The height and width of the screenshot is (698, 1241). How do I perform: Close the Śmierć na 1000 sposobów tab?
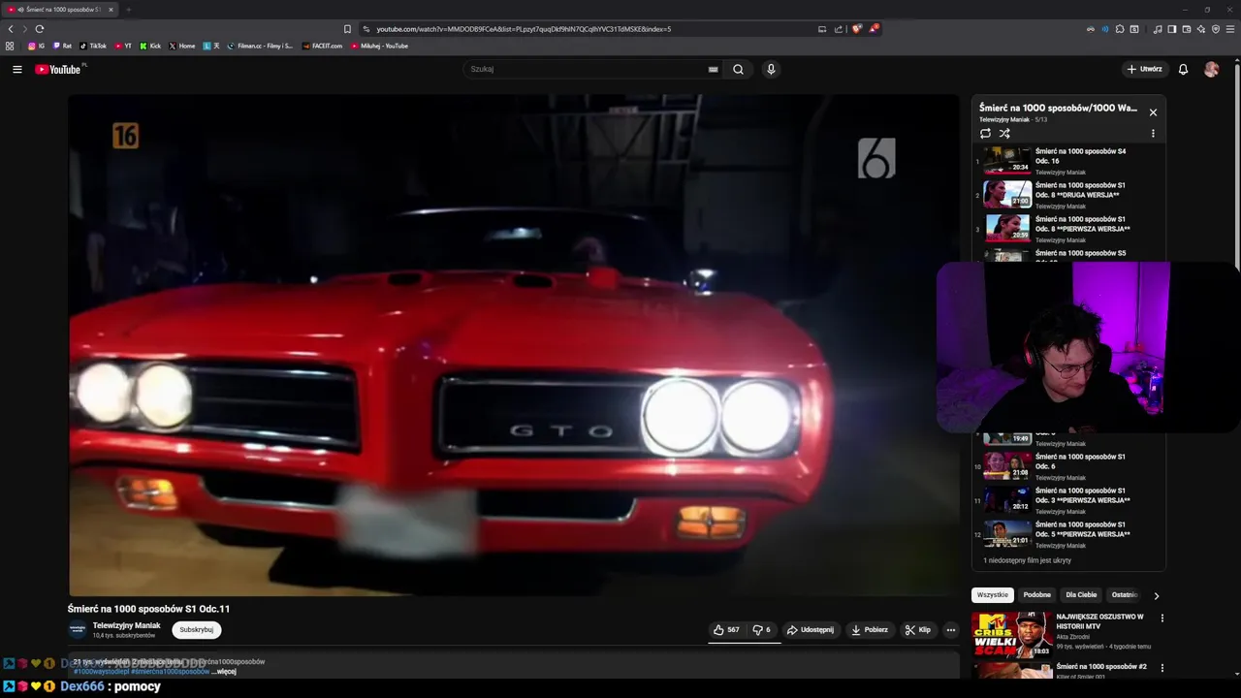click(x=111, y=10)
